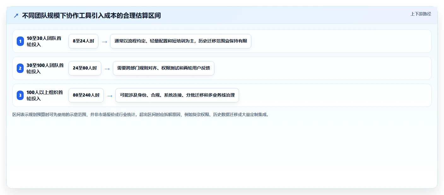Click the arrow after 8至24人时
The height and width of the screenshot is (195, 444).
104,42
